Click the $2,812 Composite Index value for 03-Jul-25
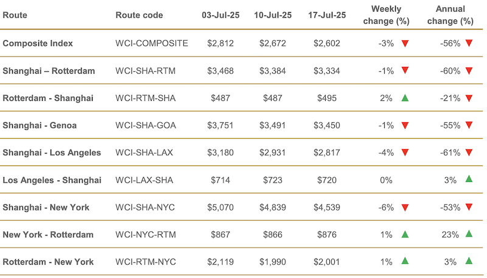Viewport: 487px width, 278px height. (x=220, y=43)
